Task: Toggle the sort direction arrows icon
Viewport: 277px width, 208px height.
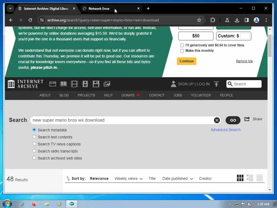Action: point(68,178)
